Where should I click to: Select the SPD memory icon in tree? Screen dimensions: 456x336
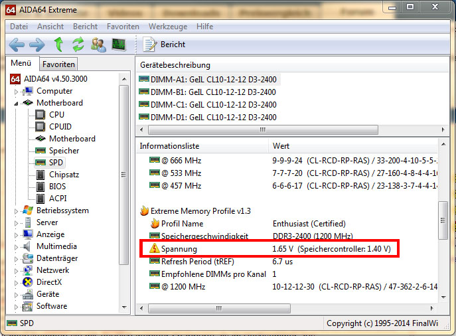40,162
